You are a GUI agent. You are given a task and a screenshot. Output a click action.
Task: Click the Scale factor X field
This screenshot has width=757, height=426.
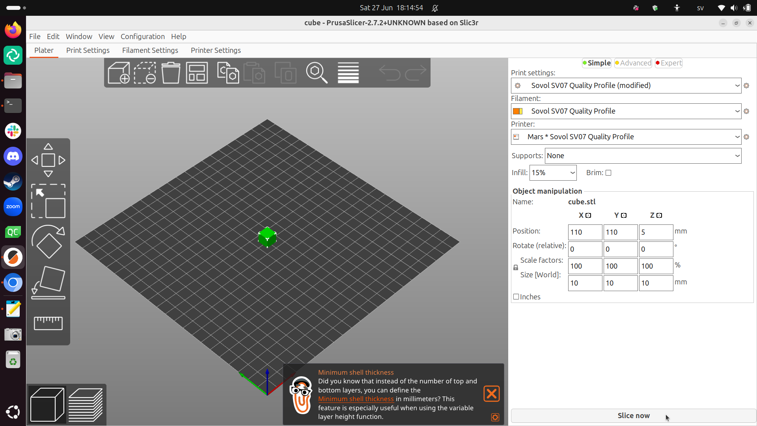(x=585, y=266)
